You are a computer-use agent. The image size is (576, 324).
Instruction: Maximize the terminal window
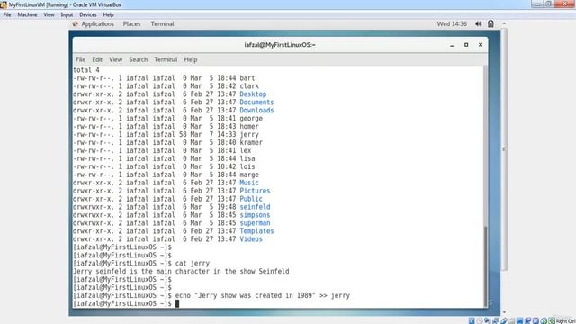pyautogui.click(x=466, y=45)
